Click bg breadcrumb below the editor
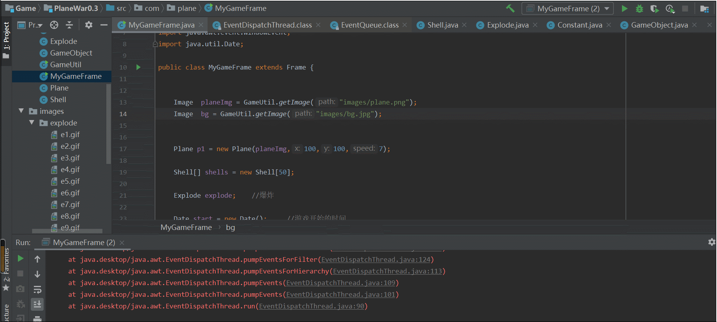Screen dimensions: 717x322 coord(231,227)
